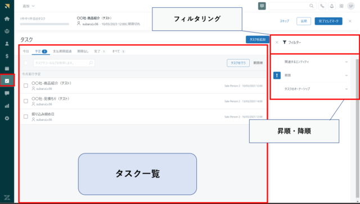Toggle the blue up-arrow sort direction button
Viewport: 360px width, 204px height.
[x=277, y=75]
